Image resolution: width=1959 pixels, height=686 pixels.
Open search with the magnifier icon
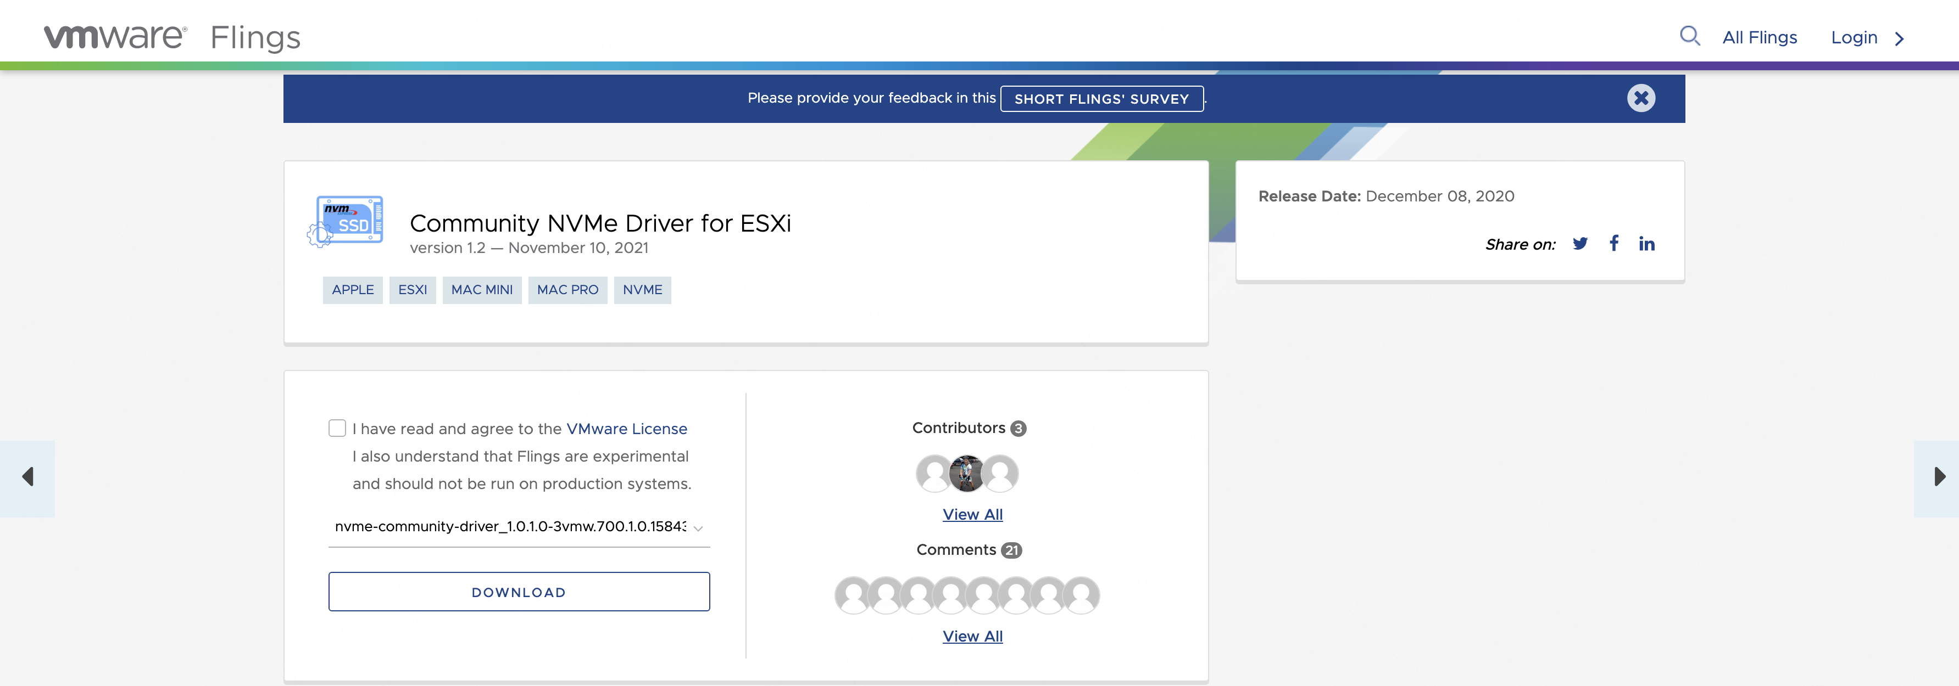coord(1689,36)
